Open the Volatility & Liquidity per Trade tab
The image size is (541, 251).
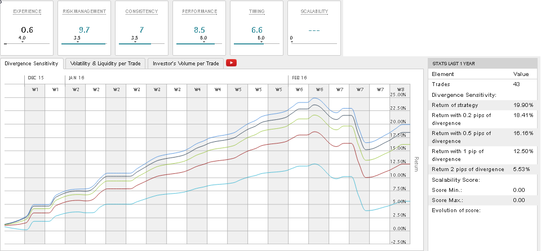coord(105,64)
